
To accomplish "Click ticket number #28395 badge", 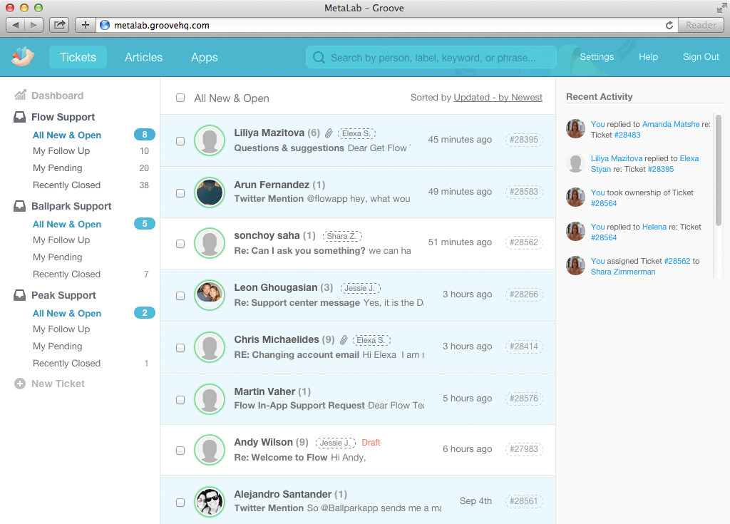I will click(524, 139).
